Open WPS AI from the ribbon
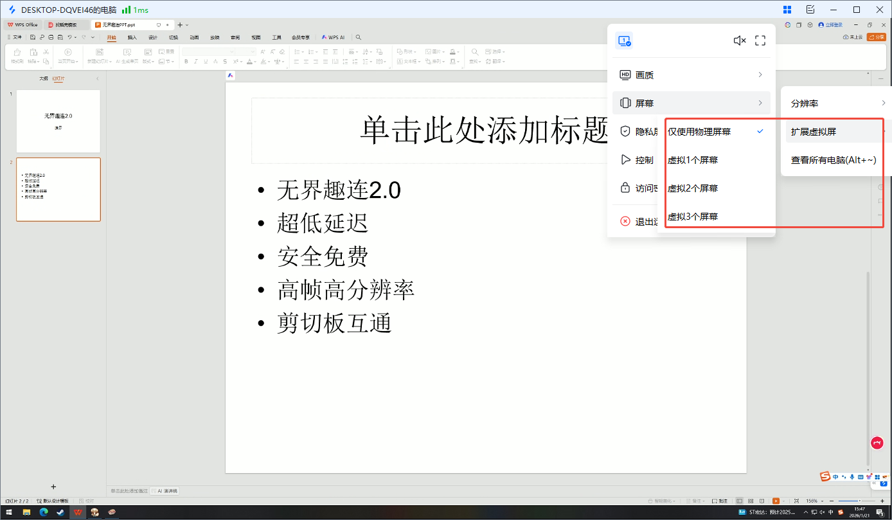The image size is (892, 520). [x=332, y=37]
